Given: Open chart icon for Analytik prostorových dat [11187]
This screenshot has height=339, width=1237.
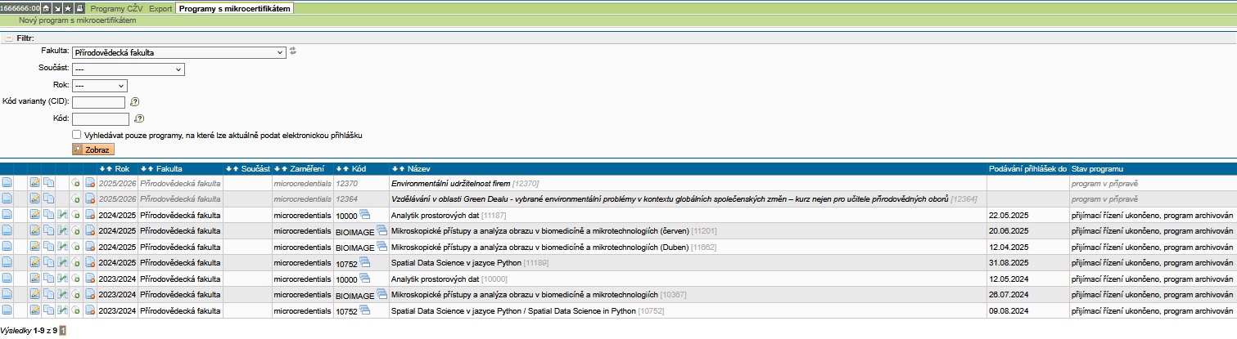Looking at the screenshot, I should (62, 214).
